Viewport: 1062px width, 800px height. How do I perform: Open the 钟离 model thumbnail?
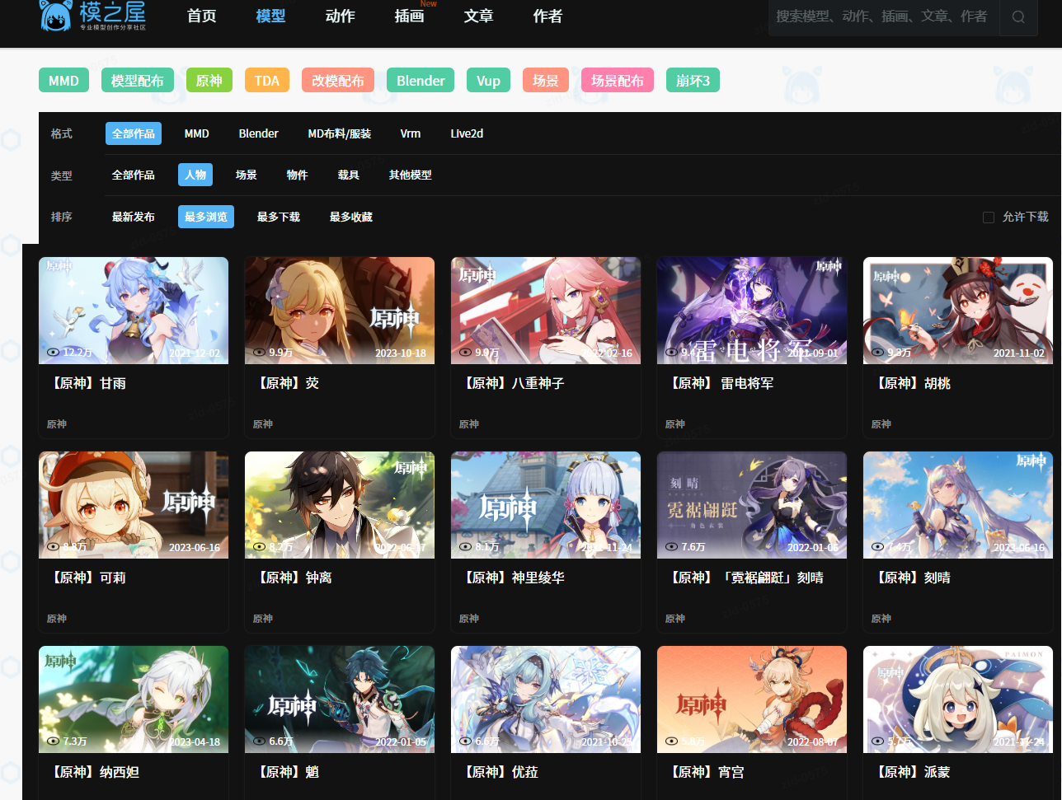pos(340,505)
